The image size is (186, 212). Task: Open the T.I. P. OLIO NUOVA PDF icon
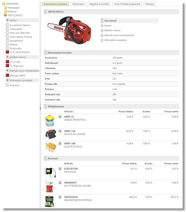click(7, 52)
